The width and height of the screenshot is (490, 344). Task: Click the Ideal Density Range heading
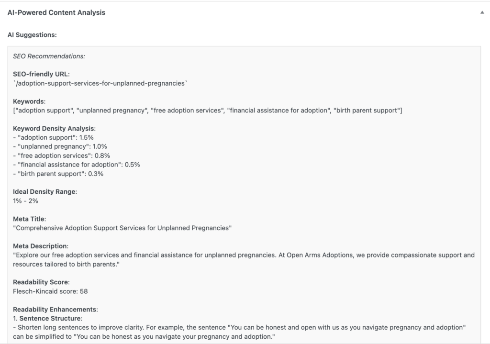(45, 192)
